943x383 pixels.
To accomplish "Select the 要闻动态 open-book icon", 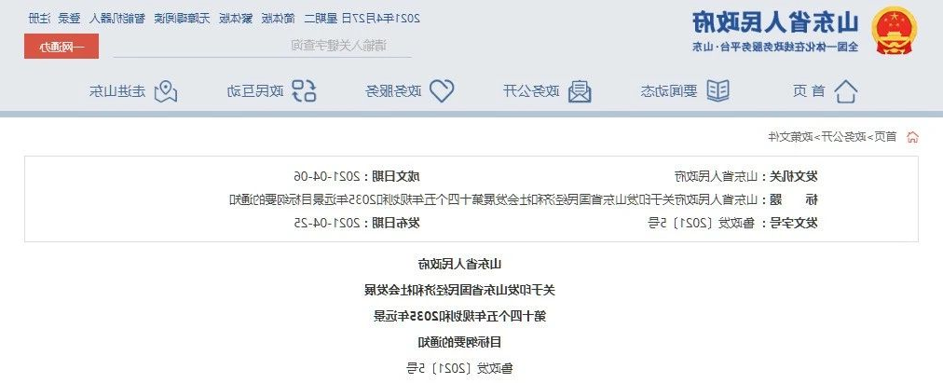I will click(x=717, y=91).
